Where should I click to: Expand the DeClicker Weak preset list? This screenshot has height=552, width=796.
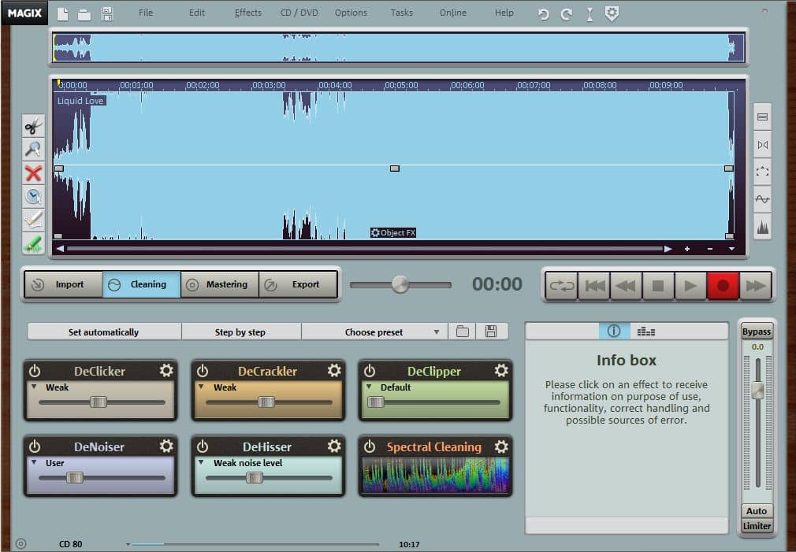click(x=35, y=387)
